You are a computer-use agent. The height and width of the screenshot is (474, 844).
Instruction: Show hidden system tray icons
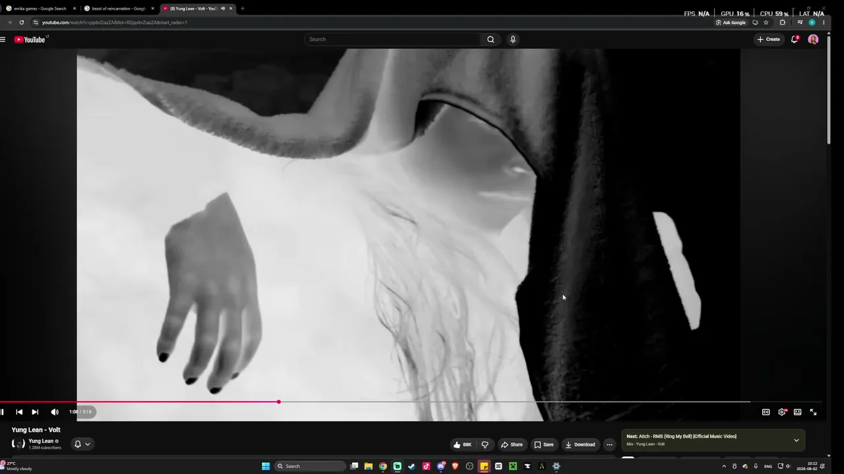coord(724,466)
